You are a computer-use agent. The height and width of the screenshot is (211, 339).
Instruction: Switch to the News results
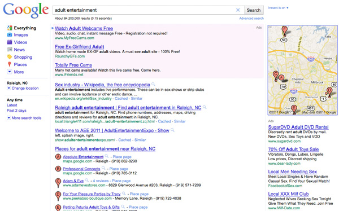click(x=19, y=50)
